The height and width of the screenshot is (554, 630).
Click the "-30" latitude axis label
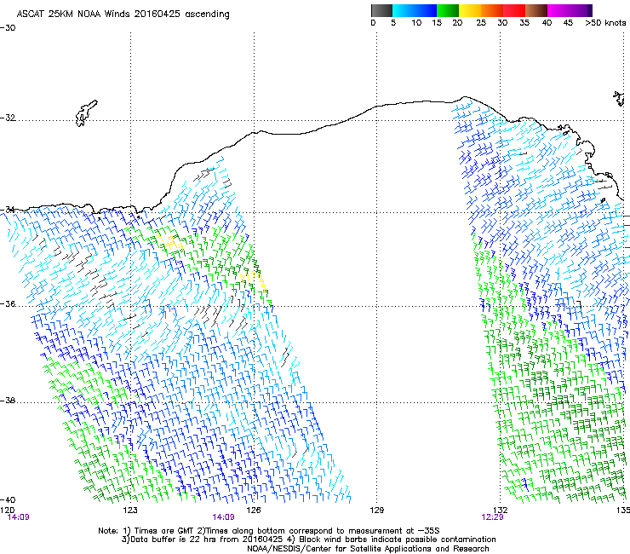[x=8, y=27]
